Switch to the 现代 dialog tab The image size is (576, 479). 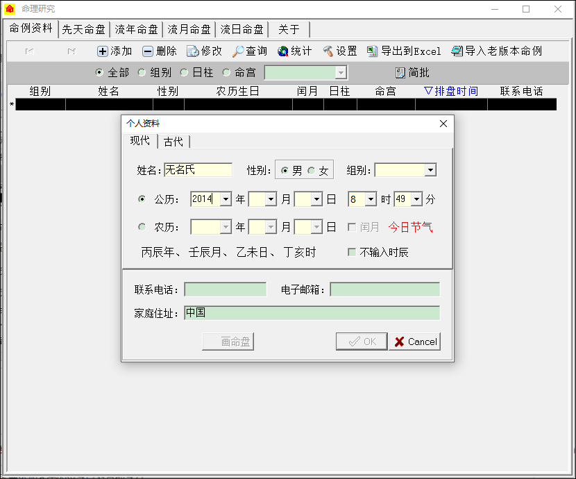click(x=140, y=141)
